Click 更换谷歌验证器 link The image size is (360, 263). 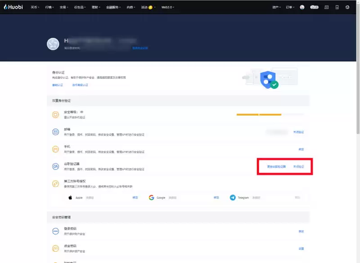276,166
